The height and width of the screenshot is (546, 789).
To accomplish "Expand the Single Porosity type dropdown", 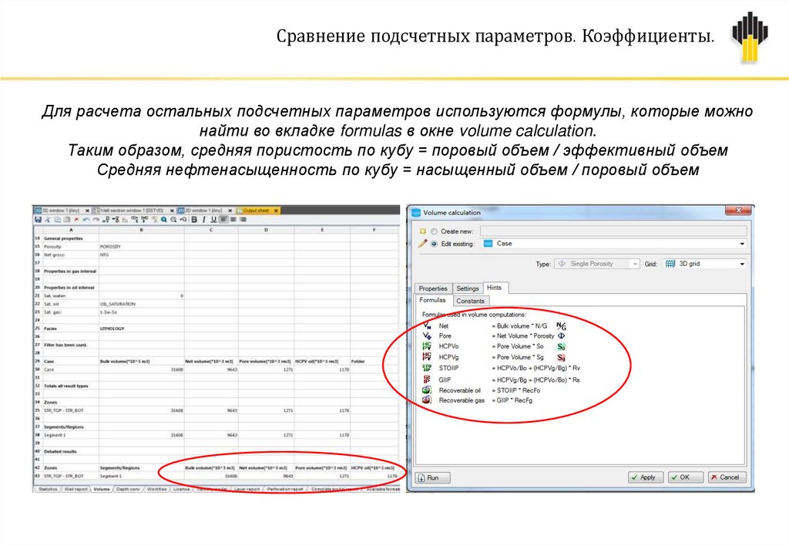I will point(635,264).
